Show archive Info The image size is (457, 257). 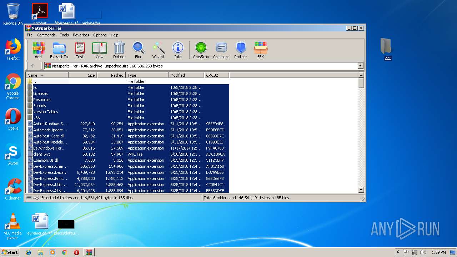(178, 50)
